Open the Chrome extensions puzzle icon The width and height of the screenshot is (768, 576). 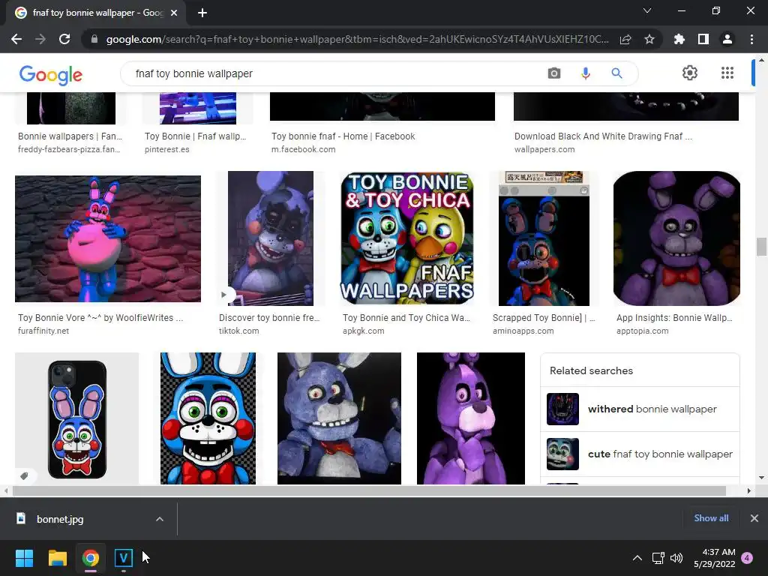click(679, 39)
